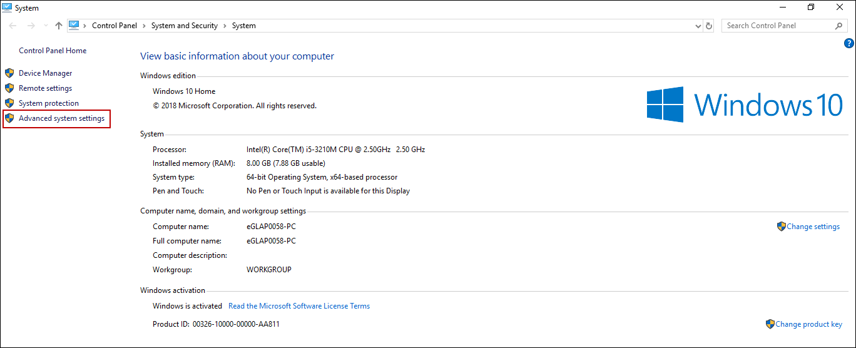Click the shield icon beside System protection
This screenshot has height=348, width=856.
click(x=9, y=103)
